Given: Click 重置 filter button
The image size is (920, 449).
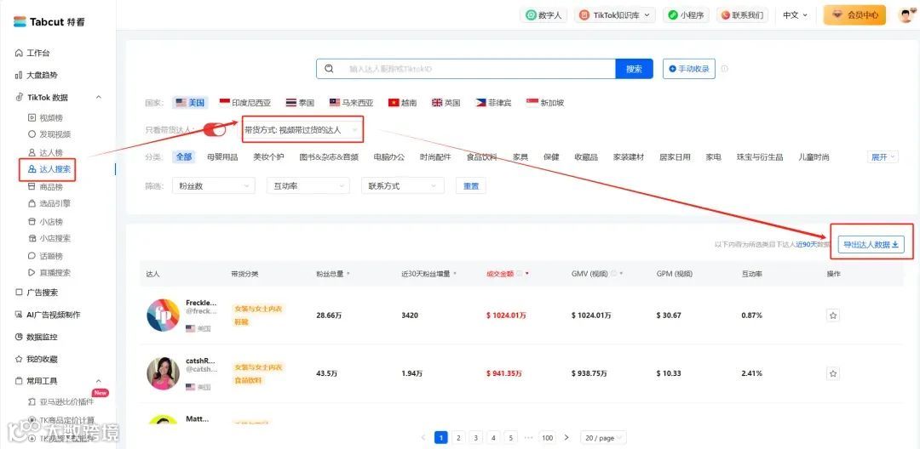Looking at the screenshot, I should tap(471, 186).
